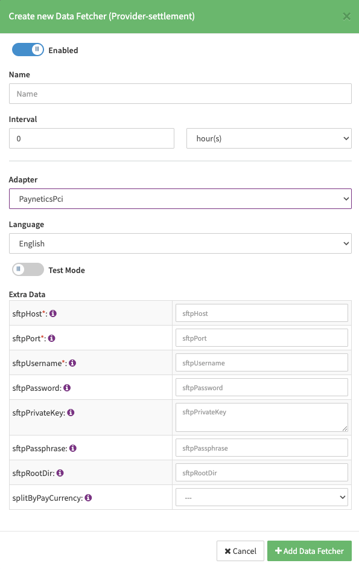Screen dimensions: 359x569
Task: Click the Adapter field label
Action: (x=23, y=179)
